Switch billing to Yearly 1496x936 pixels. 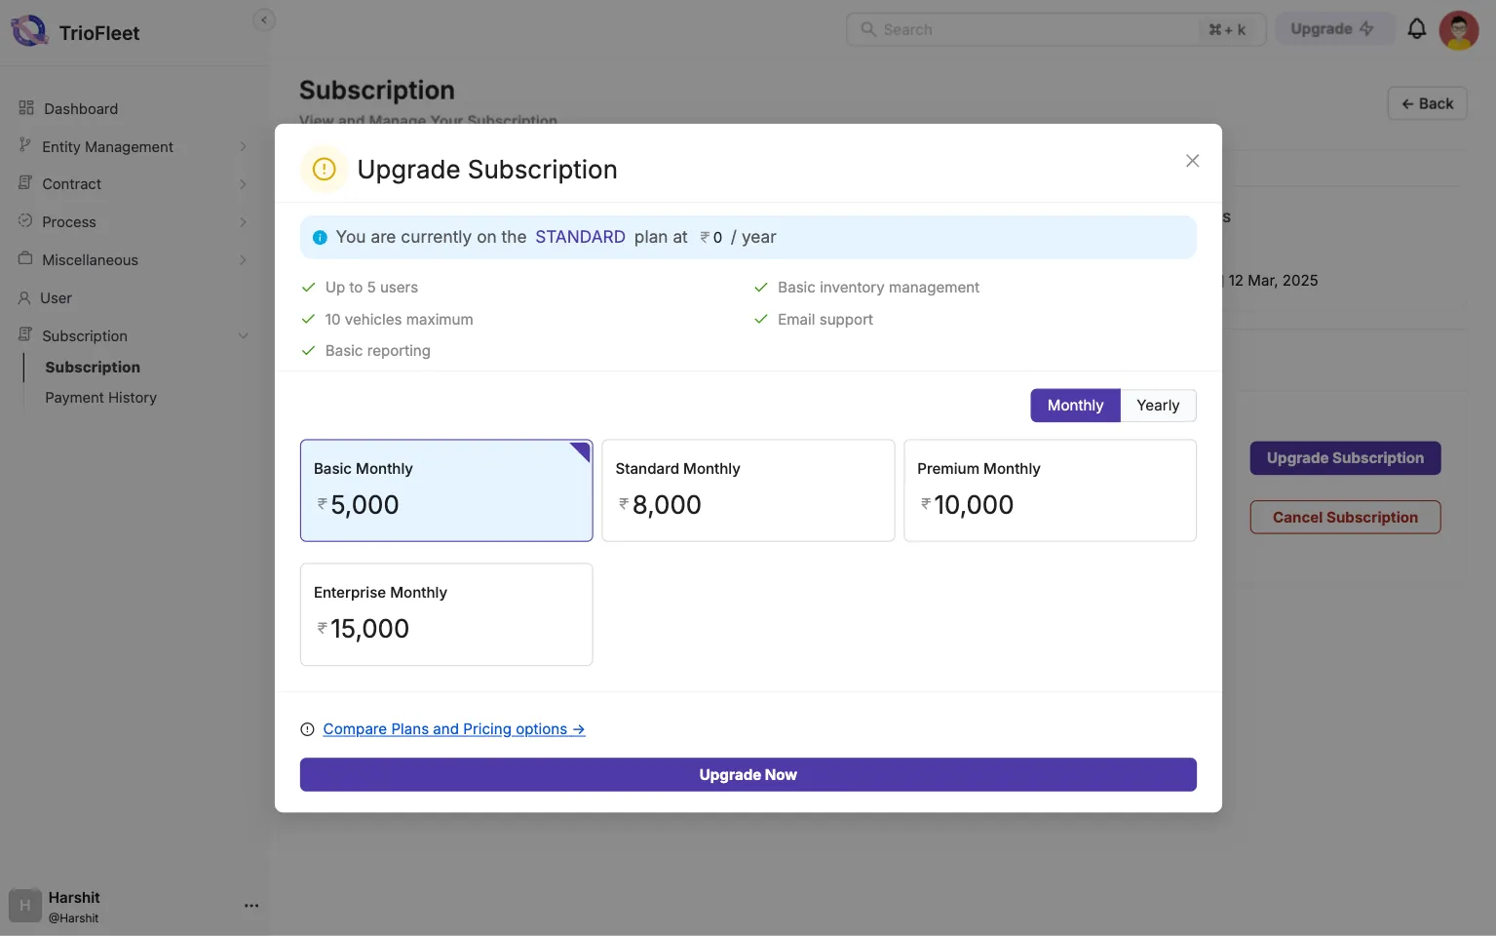click(1158, 405)
